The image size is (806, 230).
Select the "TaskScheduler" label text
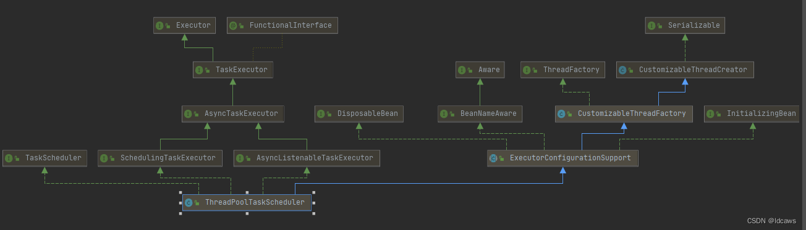[x=53, y=158]
